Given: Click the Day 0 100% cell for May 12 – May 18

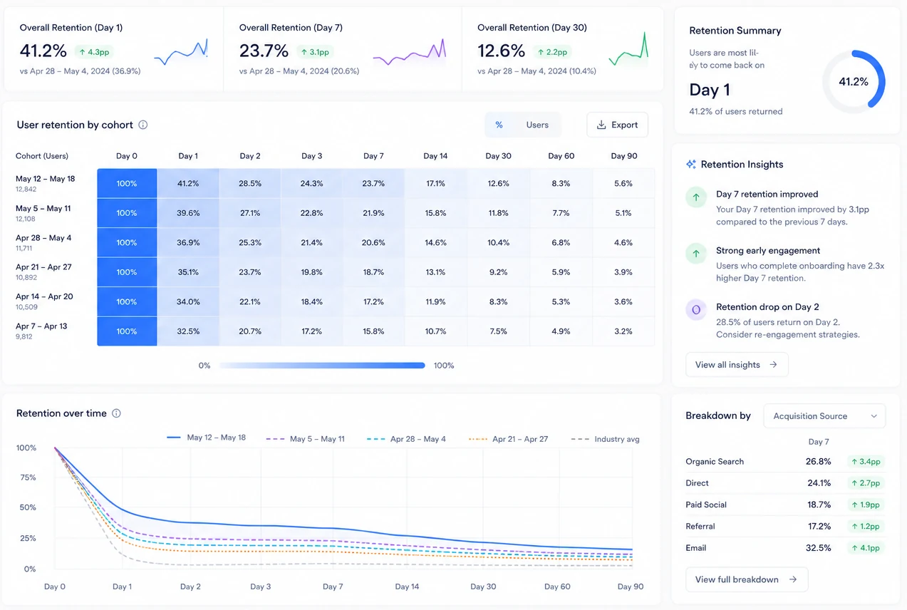Looking at the screenshot, I should tap(127, 183).
